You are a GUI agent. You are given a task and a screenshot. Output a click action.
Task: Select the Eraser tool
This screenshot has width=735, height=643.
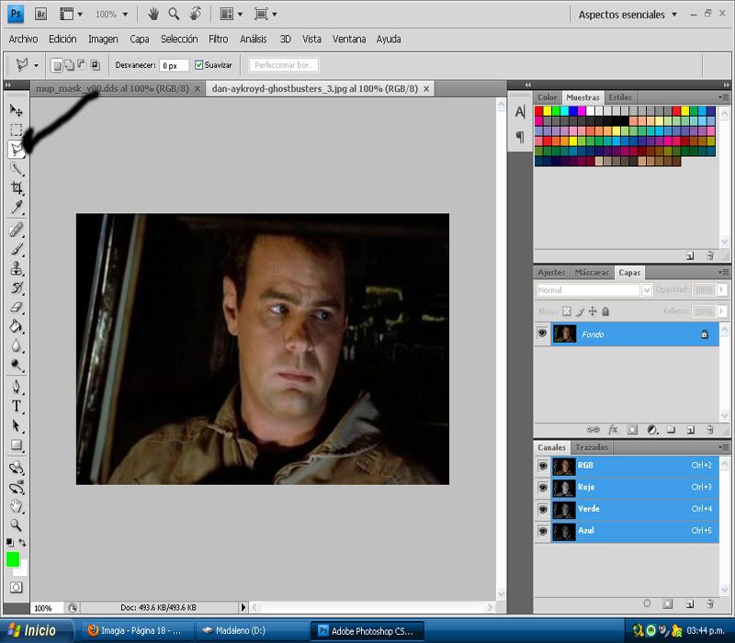point(17,307)
